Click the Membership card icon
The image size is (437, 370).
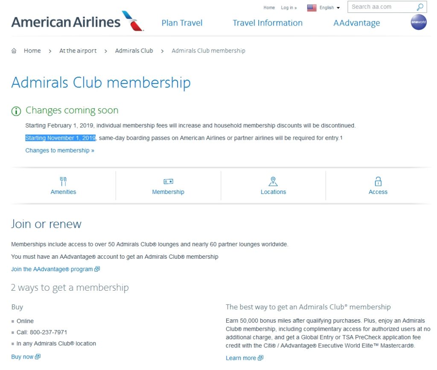pyautogui.click(x=168, y=181)
